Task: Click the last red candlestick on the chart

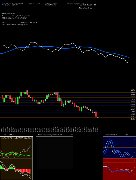Action: 98,117
